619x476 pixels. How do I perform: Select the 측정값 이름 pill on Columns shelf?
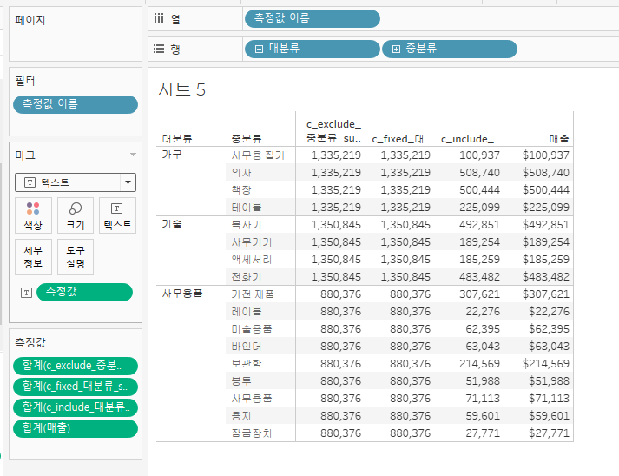(313, 18)
